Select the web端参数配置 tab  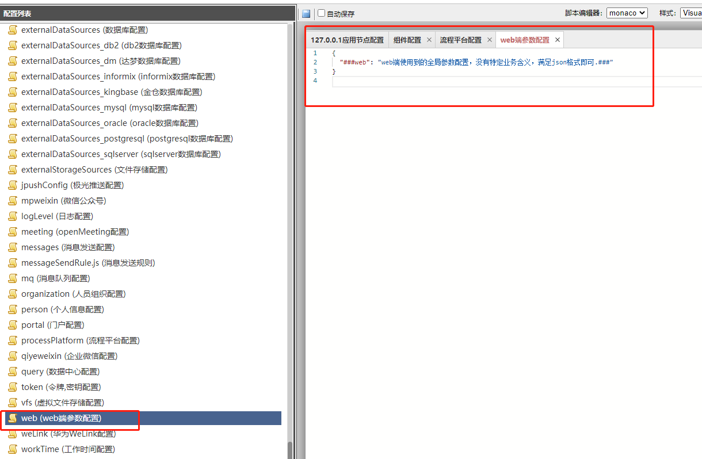click(x=525, y=40)
